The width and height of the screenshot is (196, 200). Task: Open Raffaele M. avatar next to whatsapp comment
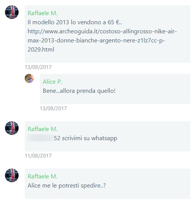tap(12, 128)
